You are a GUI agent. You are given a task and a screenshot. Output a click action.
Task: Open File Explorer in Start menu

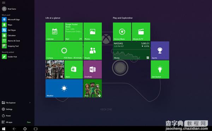[9, 103]
